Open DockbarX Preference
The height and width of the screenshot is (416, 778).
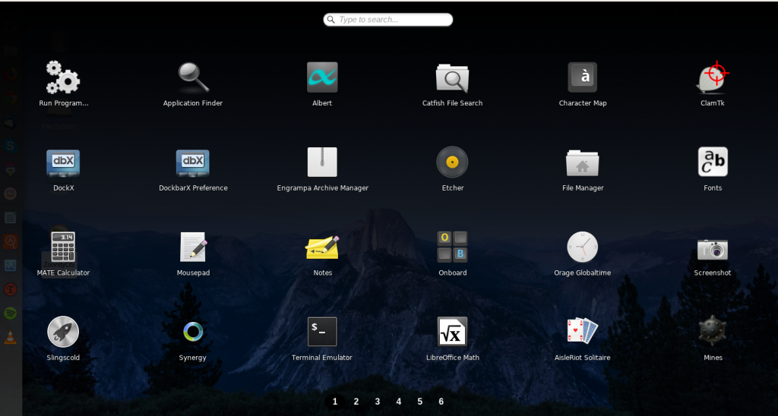tap(193, 162)
